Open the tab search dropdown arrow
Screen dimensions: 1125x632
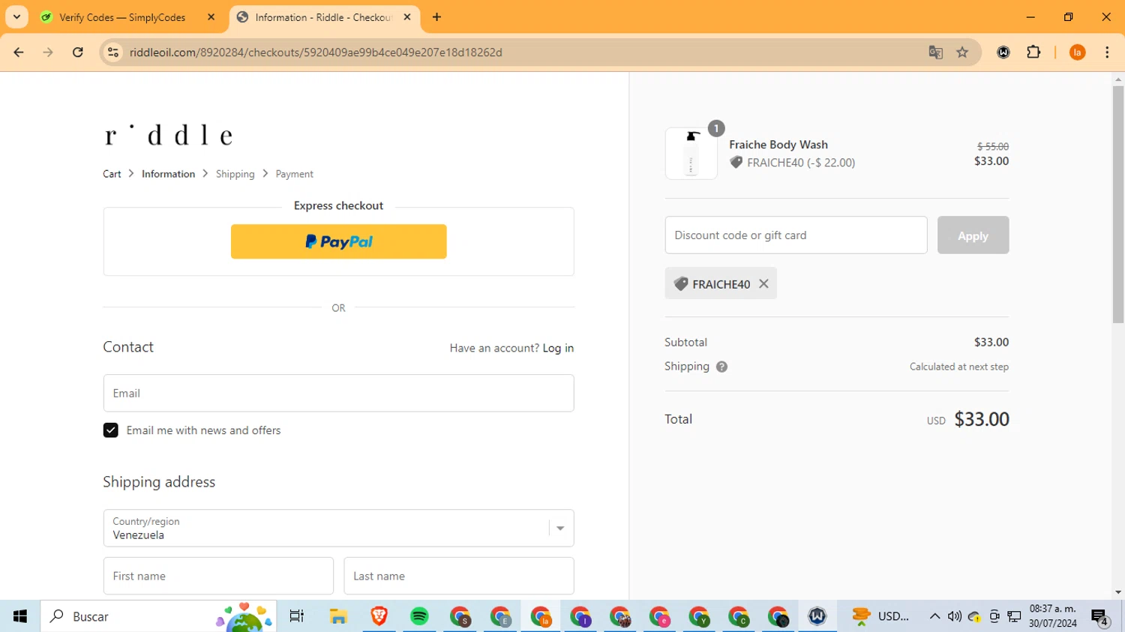16,16
